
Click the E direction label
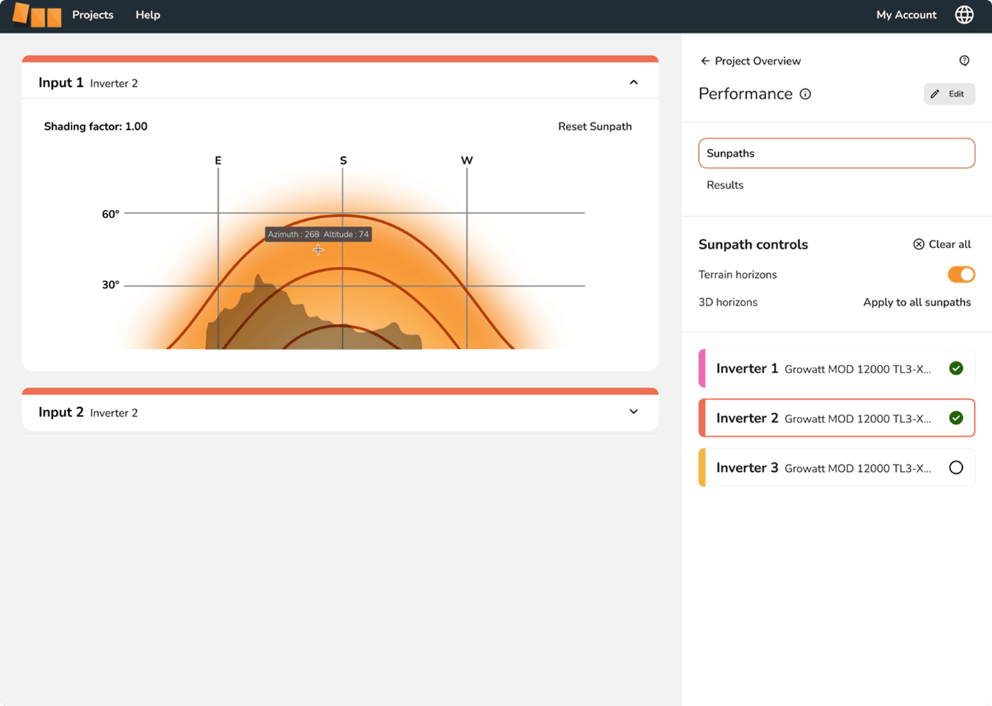tap(218, 161)
